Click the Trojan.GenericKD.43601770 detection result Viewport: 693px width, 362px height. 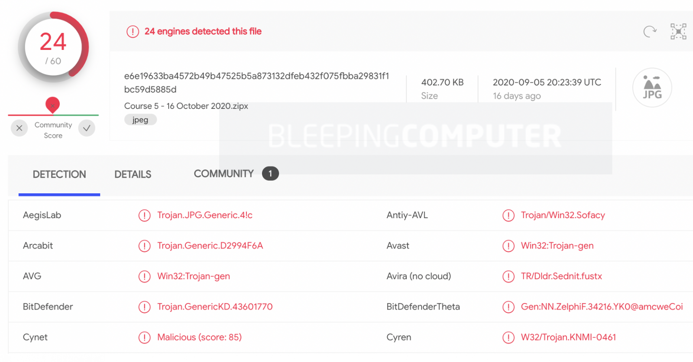pos(215,307)
